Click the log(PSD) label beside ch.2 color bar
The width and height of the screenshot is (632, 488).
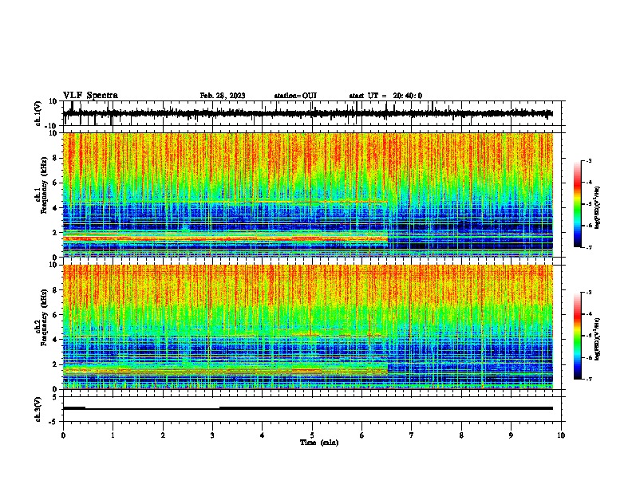tap(597, 339)
